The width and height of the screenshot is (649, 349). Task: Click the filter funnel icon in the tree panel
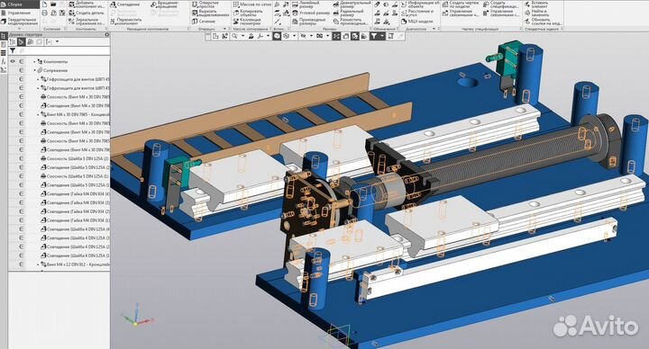click(x=13, y=50)
